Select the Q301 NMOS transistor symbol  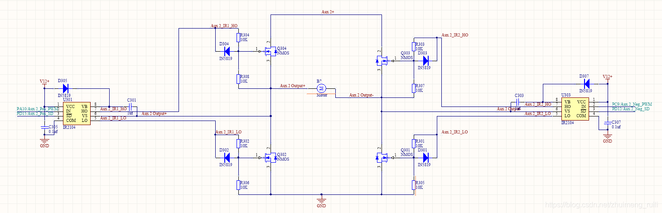click(x=382, y=157)
